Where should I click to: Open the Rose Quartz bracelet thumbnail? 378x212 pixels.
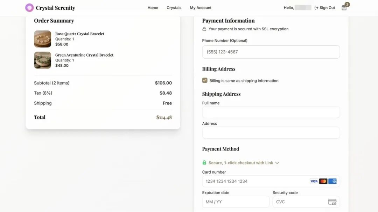[42, 39]
